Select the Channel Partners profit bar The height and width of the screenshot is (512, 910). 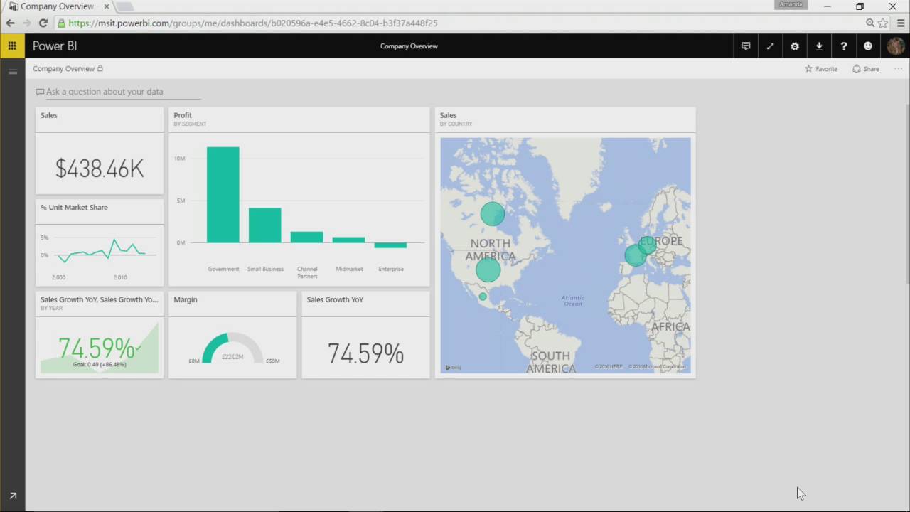pyautogui.click(x=306, y=238)
